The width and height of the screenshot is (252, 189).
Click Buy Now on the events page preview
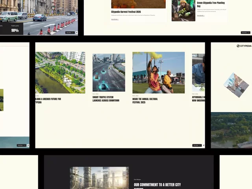(245, 33)
